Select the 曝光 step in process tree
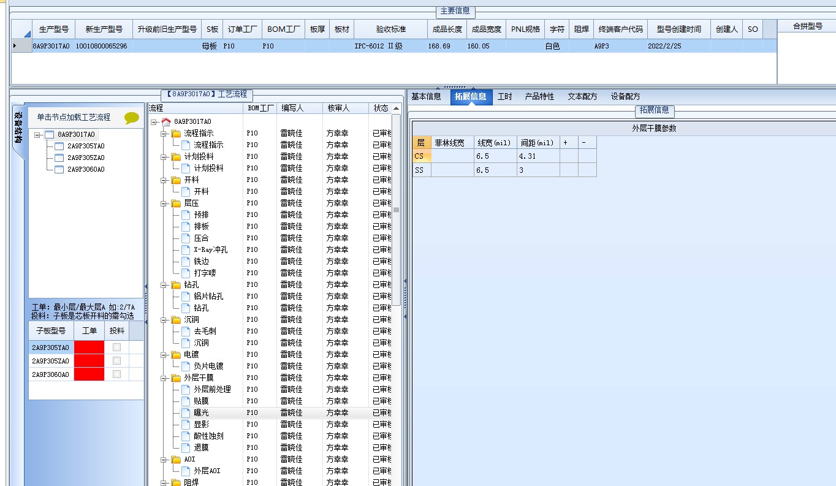Image resolution: width=836 pixels, height=486 pixels. pos(201,413)
